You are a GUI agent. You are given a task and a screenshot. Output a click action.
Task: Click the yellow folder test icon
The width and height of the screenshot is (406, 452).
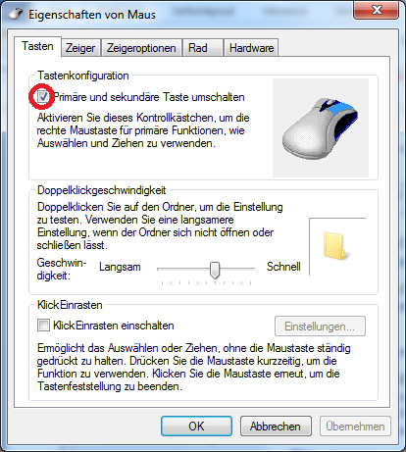point(335,246)
